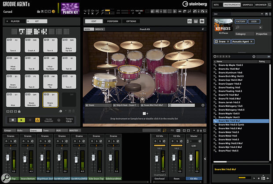Load next preset with the right arrow
The width and height of the screenshot is (273, 184).
(49, 11)
